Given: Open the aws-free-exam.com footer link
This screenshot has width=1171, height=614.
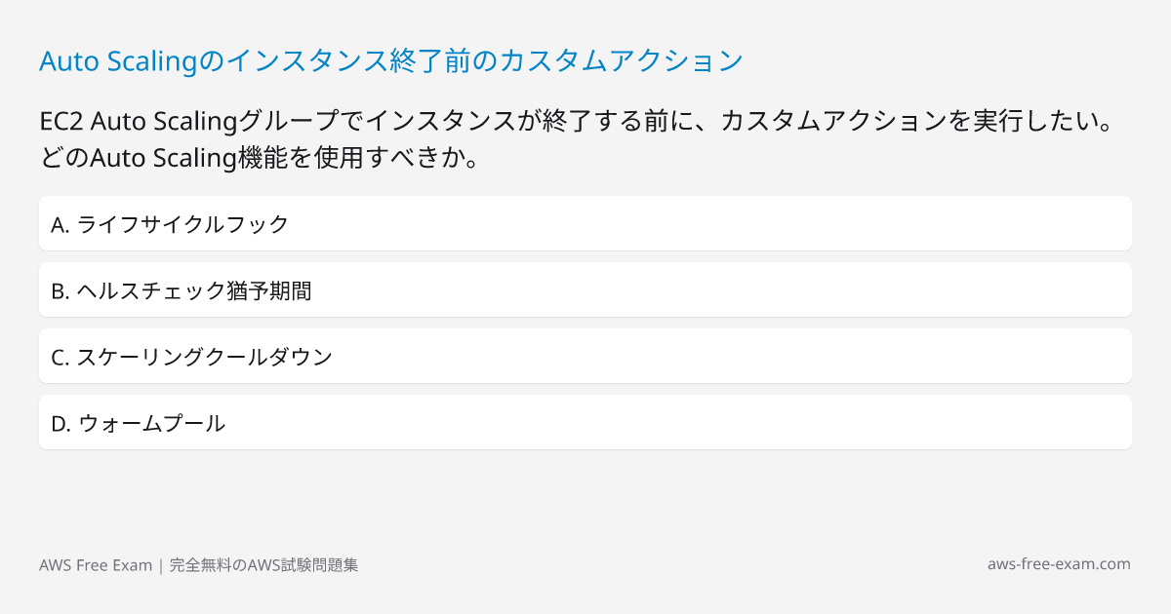Looking at the screenshot, I should [x=1059, y=564].
